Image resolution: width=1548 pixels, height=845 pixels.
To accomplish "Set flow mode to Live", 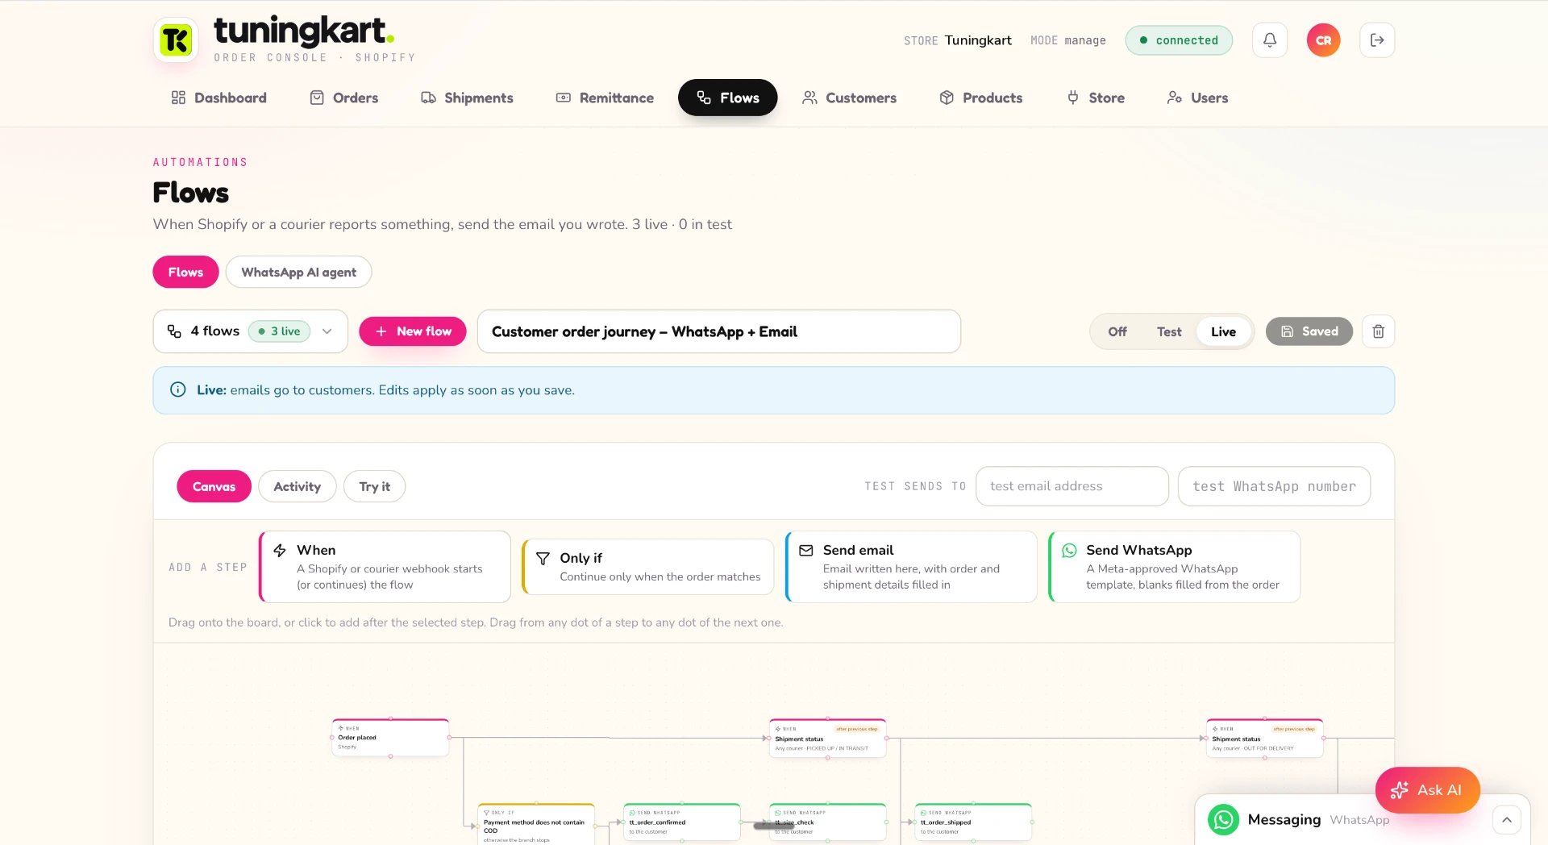I will pos(1223,331).
